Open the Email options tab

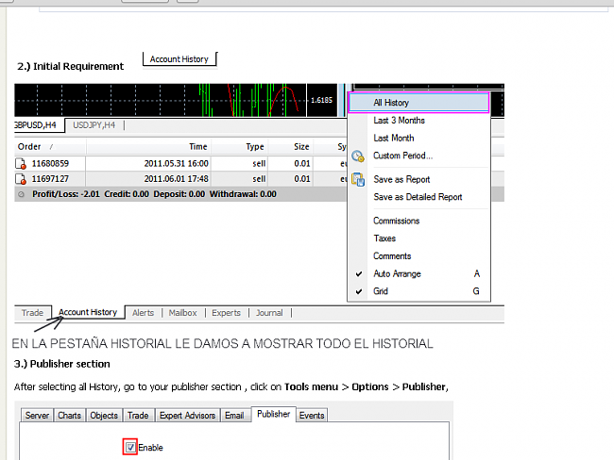(234, 416)
